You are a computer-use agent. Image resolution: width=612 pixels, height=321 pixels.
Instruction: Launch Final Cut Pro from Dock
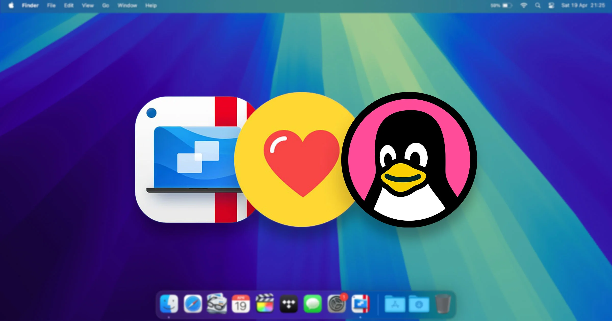(265, 303)
